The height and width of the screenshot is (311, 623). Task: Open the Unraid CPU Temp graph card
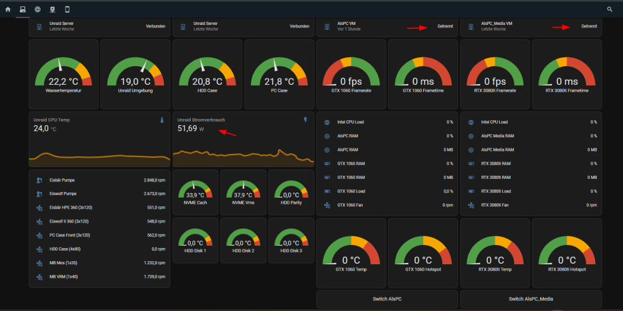(x=99, y=139)
